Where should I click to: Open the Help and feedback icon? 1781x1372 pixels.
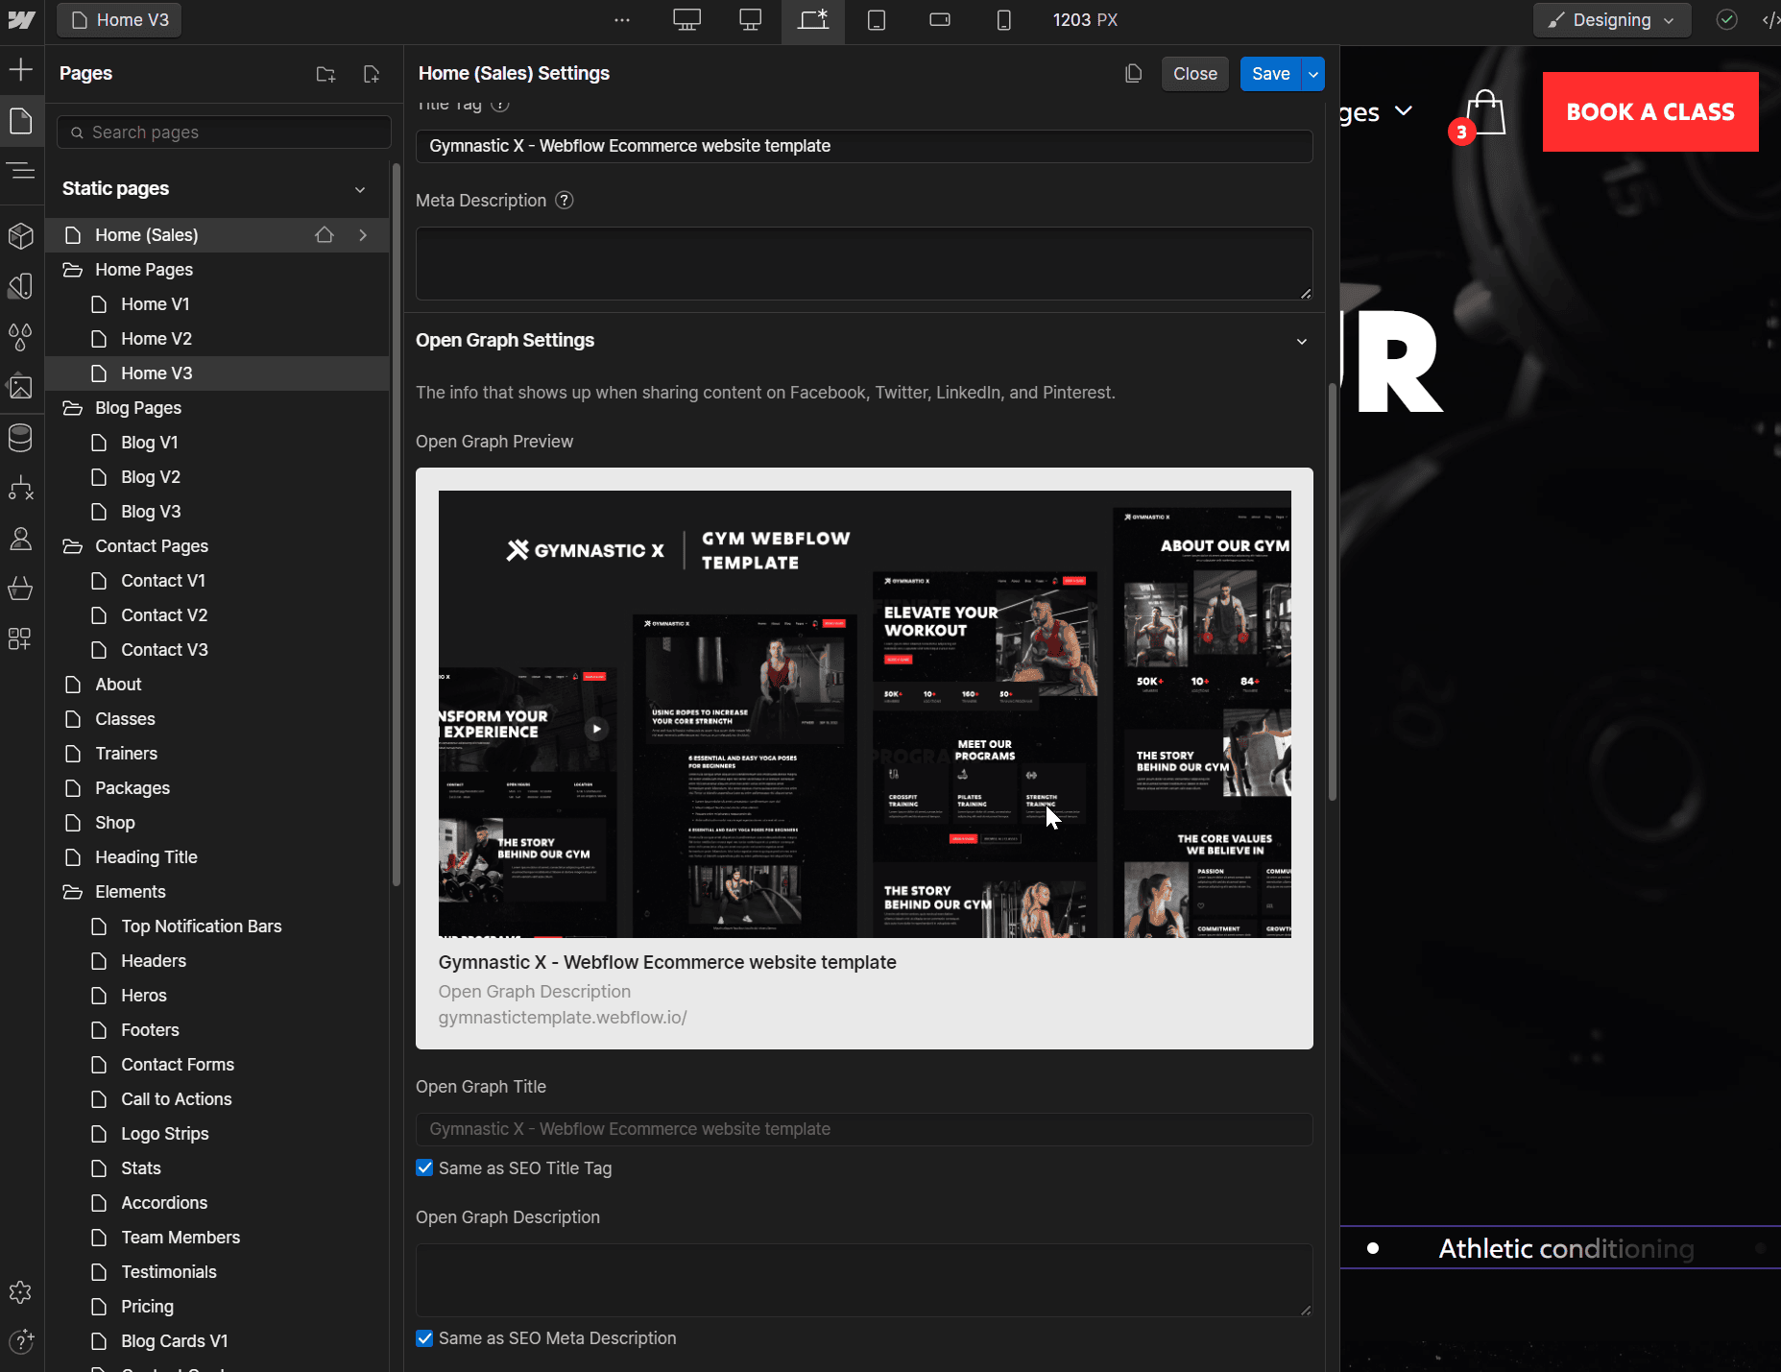(x=21, y=1341)
